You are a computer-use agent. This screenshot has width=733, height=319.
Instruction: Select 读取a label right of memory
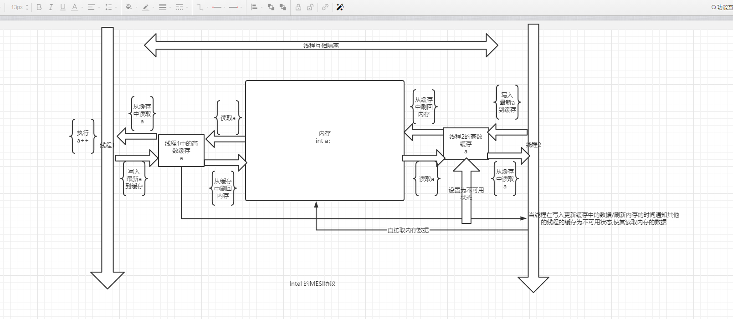click(426, 179)
